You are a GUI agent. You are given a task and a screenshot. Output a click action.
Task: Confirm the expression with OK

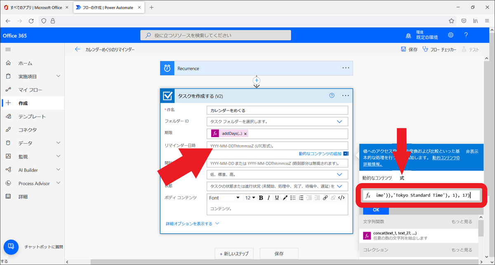click(376, 210)
